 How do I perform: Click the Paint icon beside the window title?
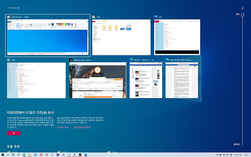coord(8,17)
